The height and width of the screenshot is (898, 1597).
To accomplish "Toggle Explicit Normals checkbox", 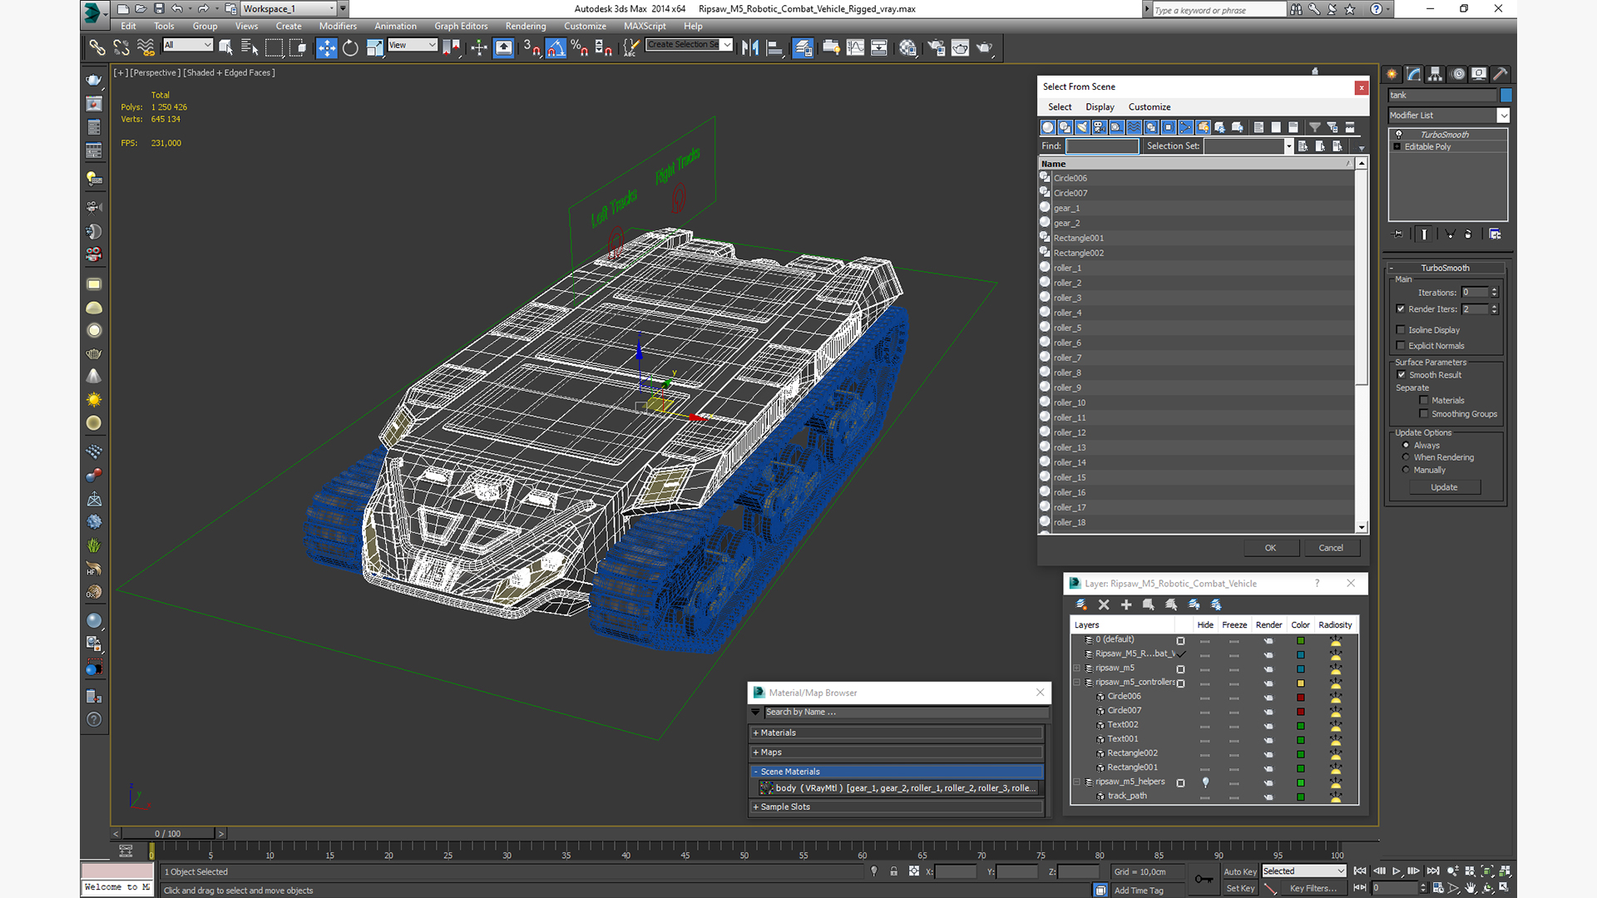I will 1401,346.
